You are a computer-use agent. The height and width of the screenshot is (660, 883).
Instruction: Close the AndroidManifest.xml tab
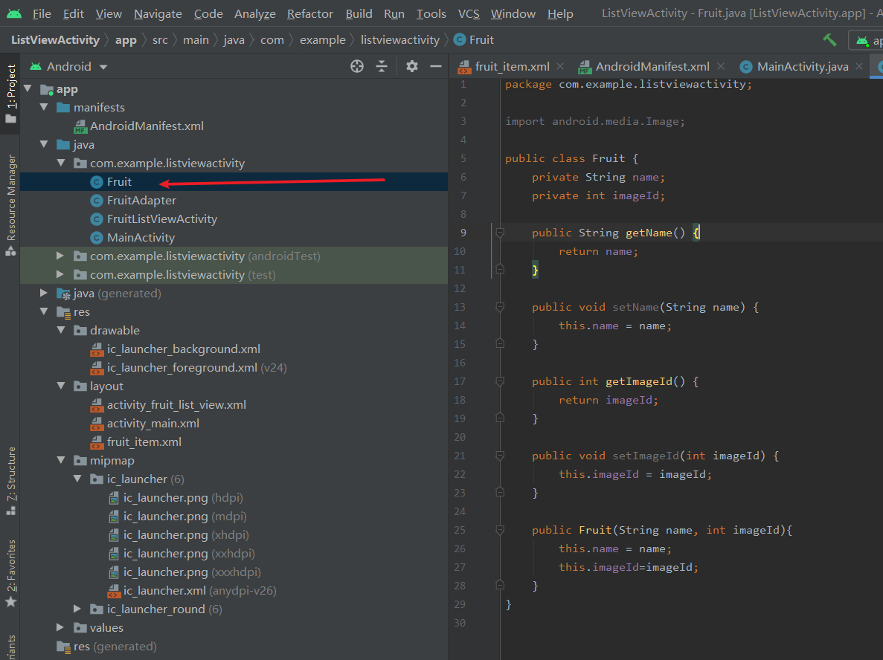721,66
